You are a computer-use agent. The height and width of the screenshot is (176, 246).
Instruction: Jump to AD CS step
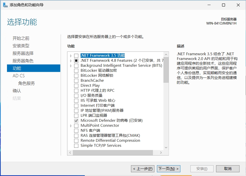[x=19, y=76]
